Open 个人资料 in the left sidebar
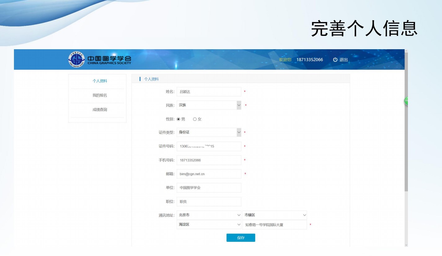The width and height of the screenshot is (442, 256). pyautogui.click(x=100, y=81)
